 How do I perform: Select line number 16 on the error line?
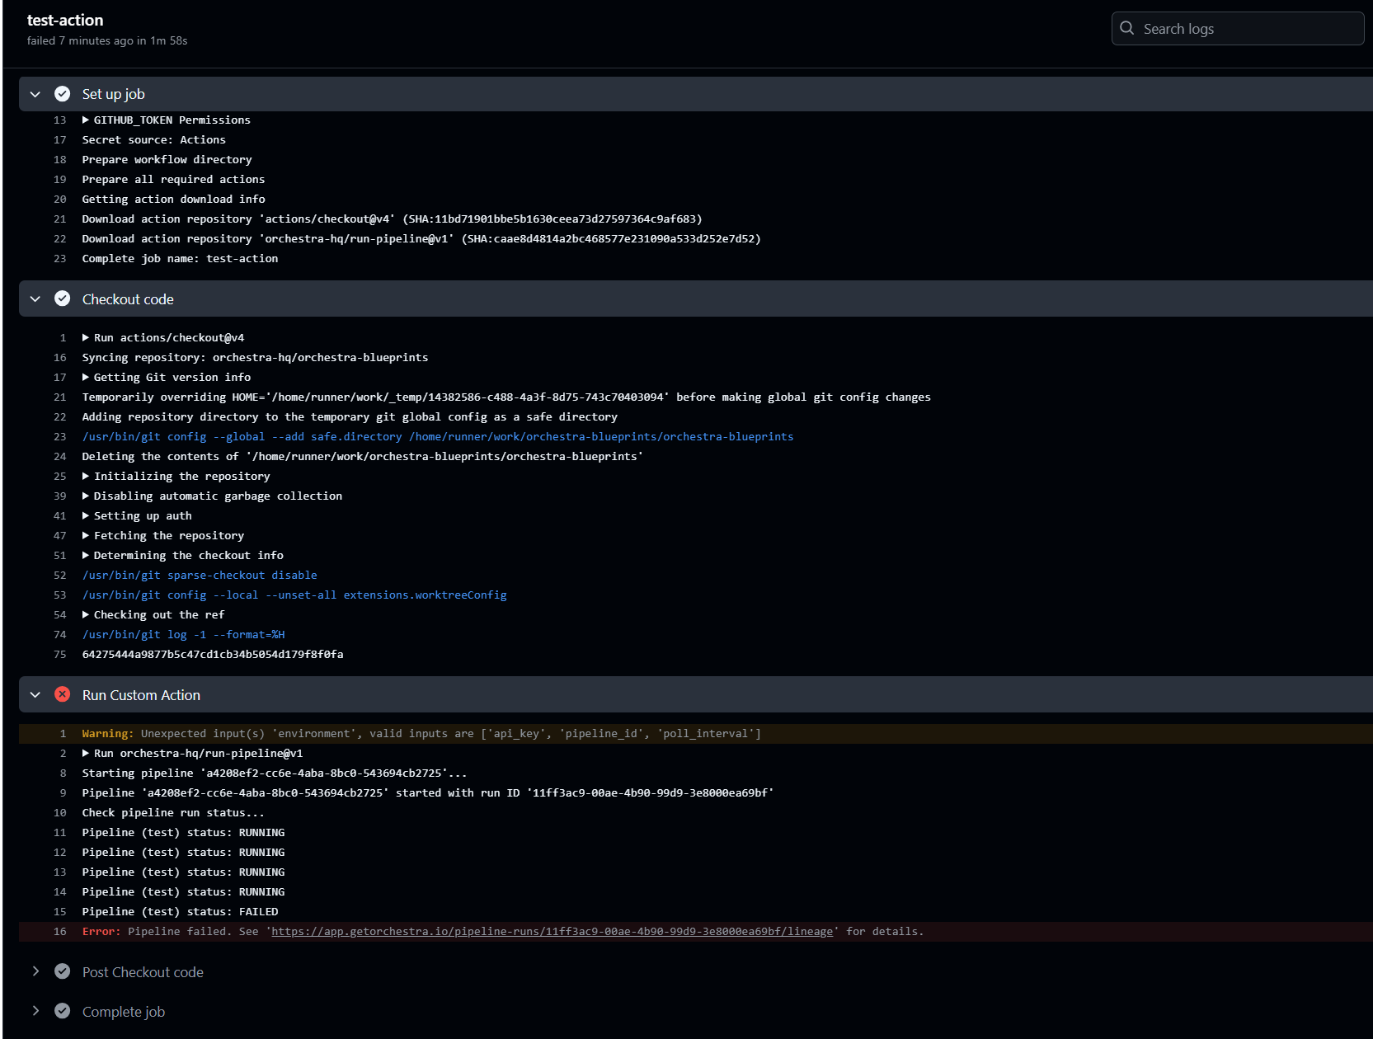pos(59,931)
